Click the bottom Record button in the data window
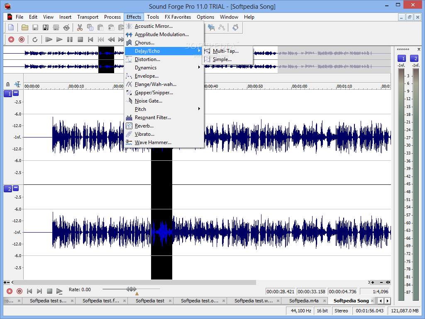Screen dimensions: 425x319 pyautogui.click(x=10, y=291)
